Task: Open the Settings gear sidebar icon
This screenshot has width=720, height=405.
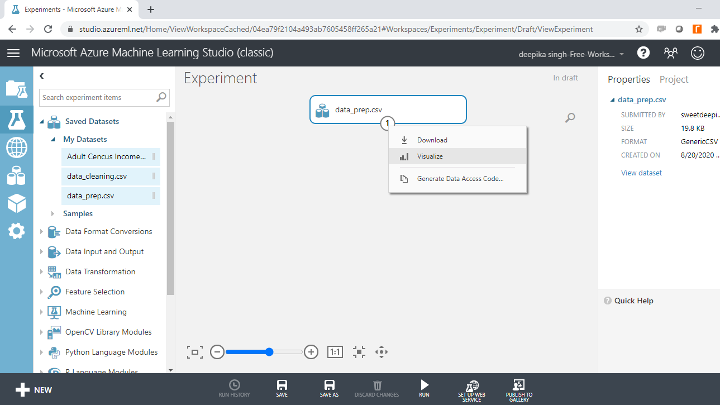Action: (x=16, y=231)
